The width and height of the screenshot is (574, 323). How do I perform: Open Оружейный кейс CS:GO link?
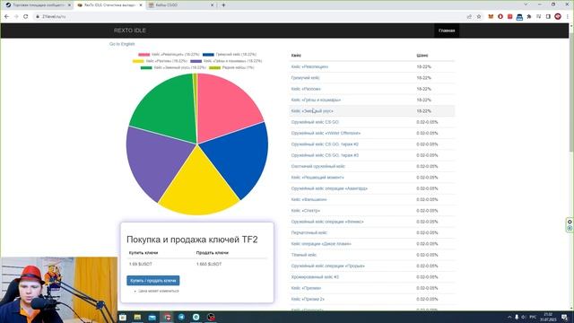[315, 122]
